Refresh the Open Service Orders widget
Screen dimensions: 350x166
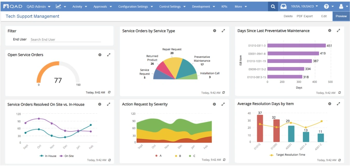tap(109, 92)
